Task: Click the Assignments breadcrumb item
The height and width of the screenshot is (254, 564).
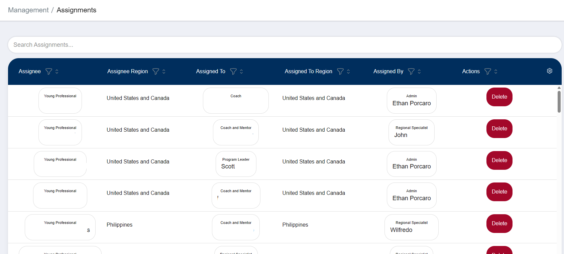Action: click(76, 10)
